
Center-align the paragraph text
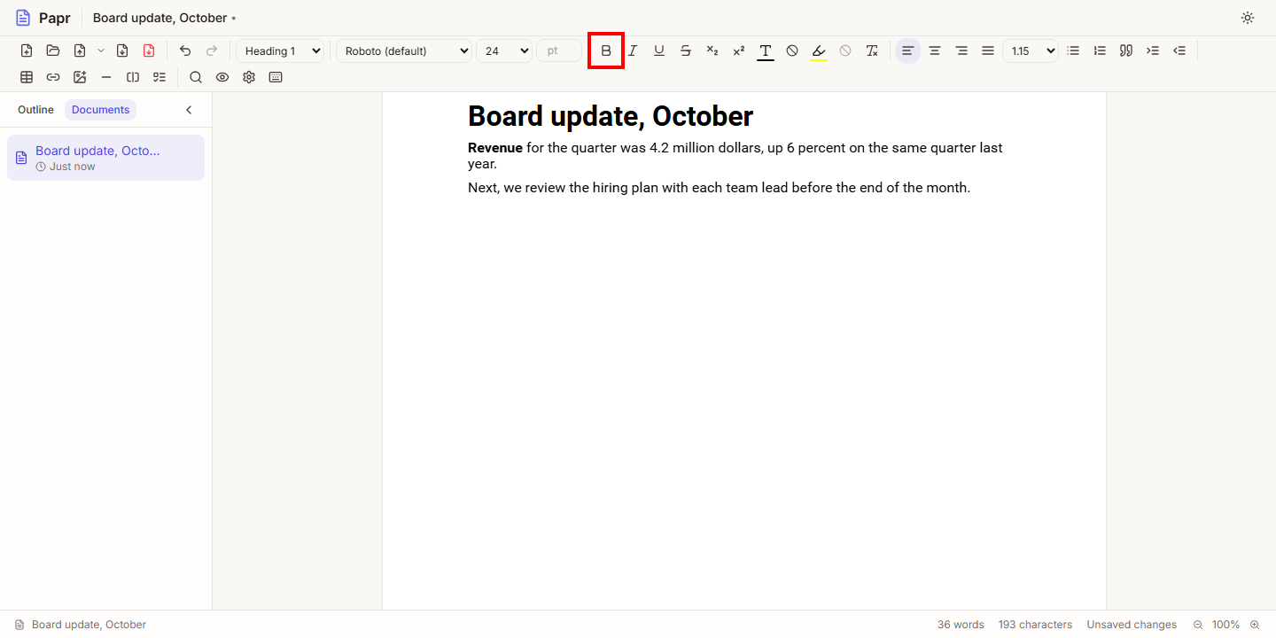point(935,51)
